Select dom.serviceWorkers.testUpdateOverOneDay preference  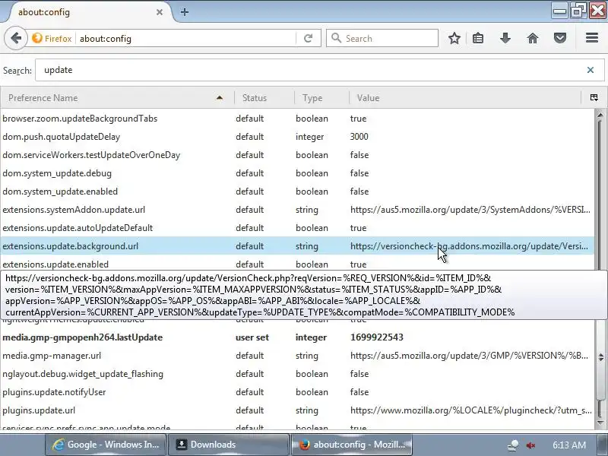coord(297,155)
